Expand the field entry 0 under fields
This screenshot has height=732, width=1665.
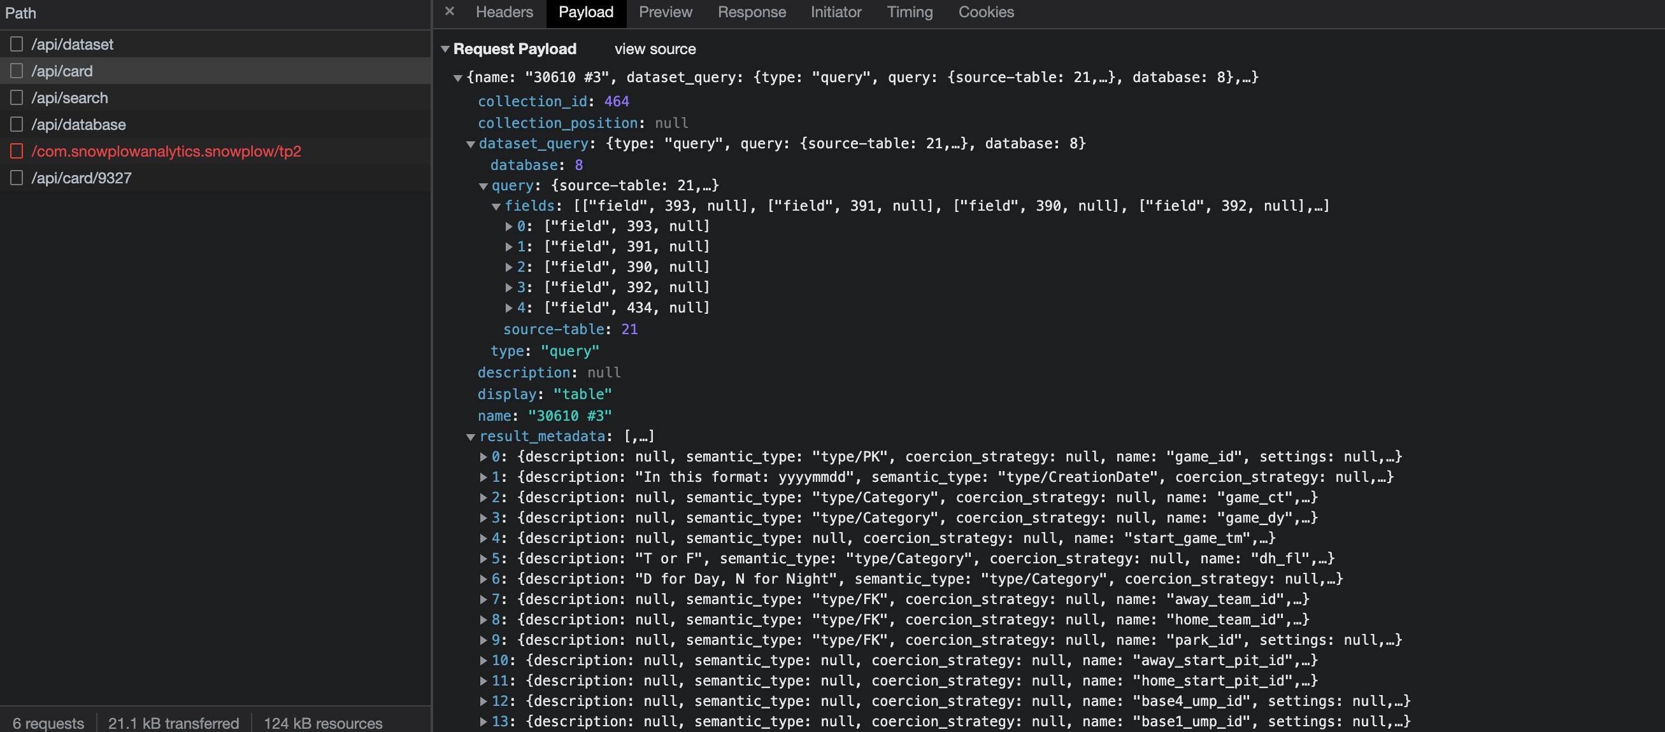tap(510, 226)
